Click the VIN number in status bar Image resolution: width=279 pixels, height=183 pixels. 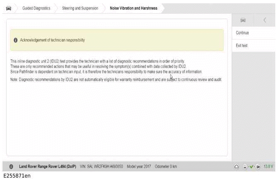[x=101, y=166]
